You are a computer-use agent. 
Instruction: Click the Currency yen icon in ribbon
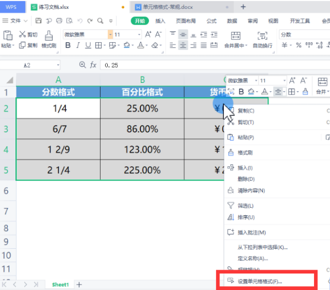click(x=284, y=45)
